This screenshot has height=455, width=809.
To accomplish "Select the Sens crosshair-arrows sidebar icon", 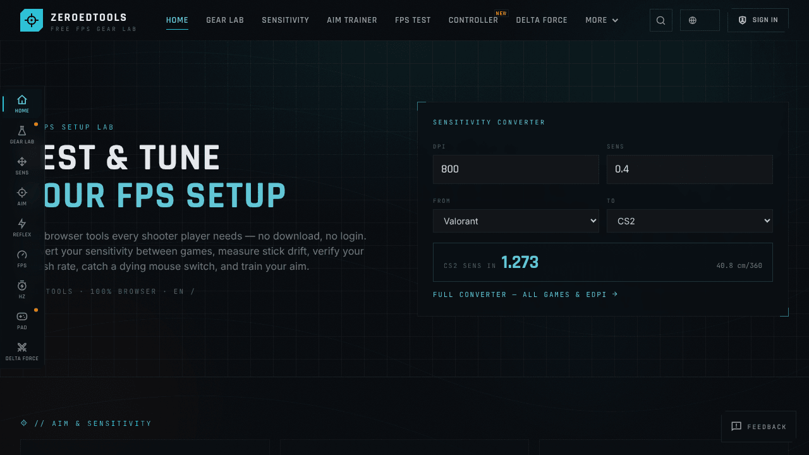I will (x=22, y=162).
